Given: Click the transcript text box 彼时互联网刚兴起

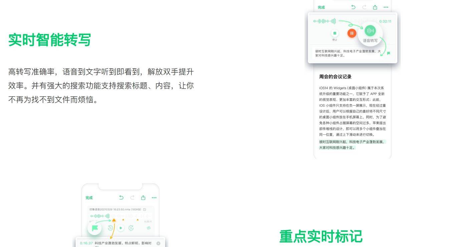Looking at the screenshot, I should [348, 53].
